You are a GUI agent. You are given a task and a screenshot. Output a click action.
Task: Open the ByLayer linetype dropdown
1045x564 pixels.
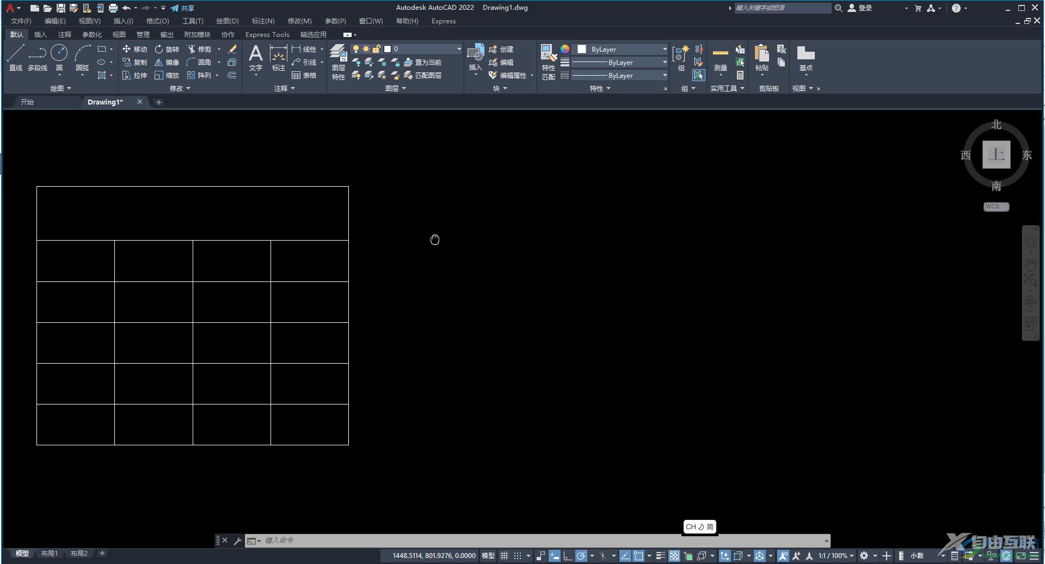click(619, 76)
